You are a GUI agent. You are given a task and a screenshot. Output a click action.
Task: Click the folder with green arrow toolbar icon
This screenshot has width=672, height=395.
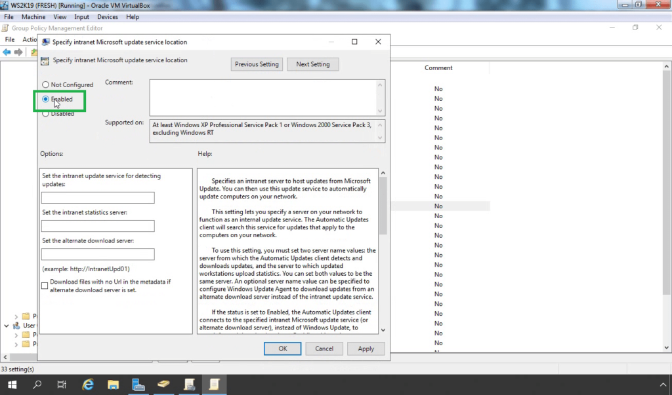coord(34,52)
